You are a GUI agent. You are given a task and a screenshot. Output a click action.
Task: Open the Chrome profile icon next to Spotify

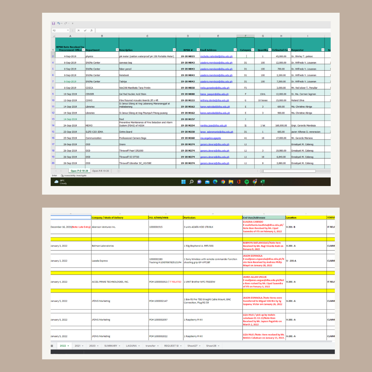point(255,182)
